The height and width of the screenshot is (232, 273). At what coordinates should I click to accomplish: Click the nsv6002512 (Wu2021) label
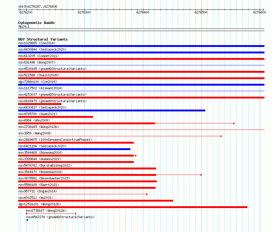(36, 198)
